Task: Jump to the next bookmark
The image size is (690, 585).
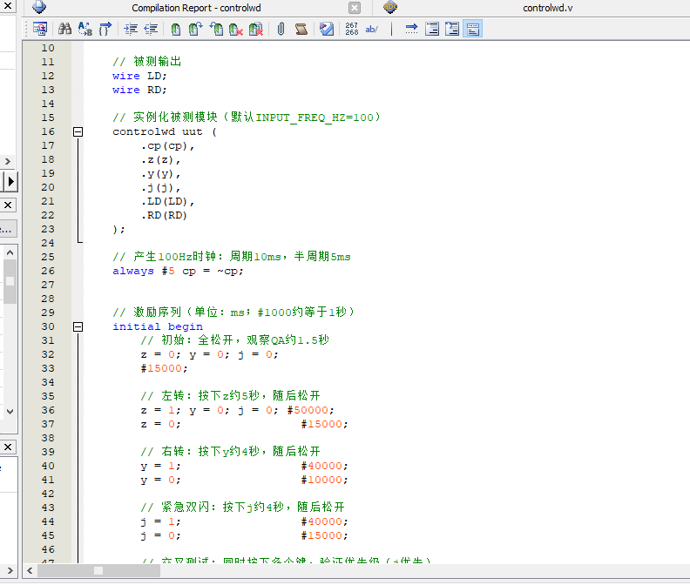Action: pos(195,29)
